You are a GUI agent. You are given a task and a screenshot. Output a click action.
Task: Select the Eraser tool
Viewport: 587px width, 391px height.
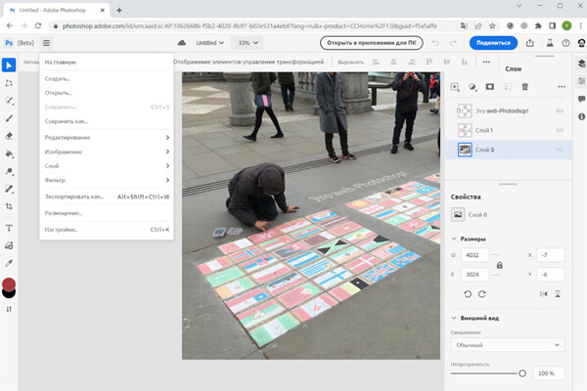click(9, 136)
